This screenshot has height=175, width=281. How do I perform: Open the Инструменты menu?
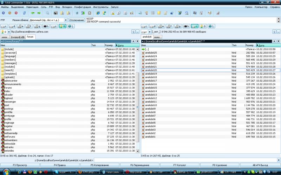[x=101, y=7]
